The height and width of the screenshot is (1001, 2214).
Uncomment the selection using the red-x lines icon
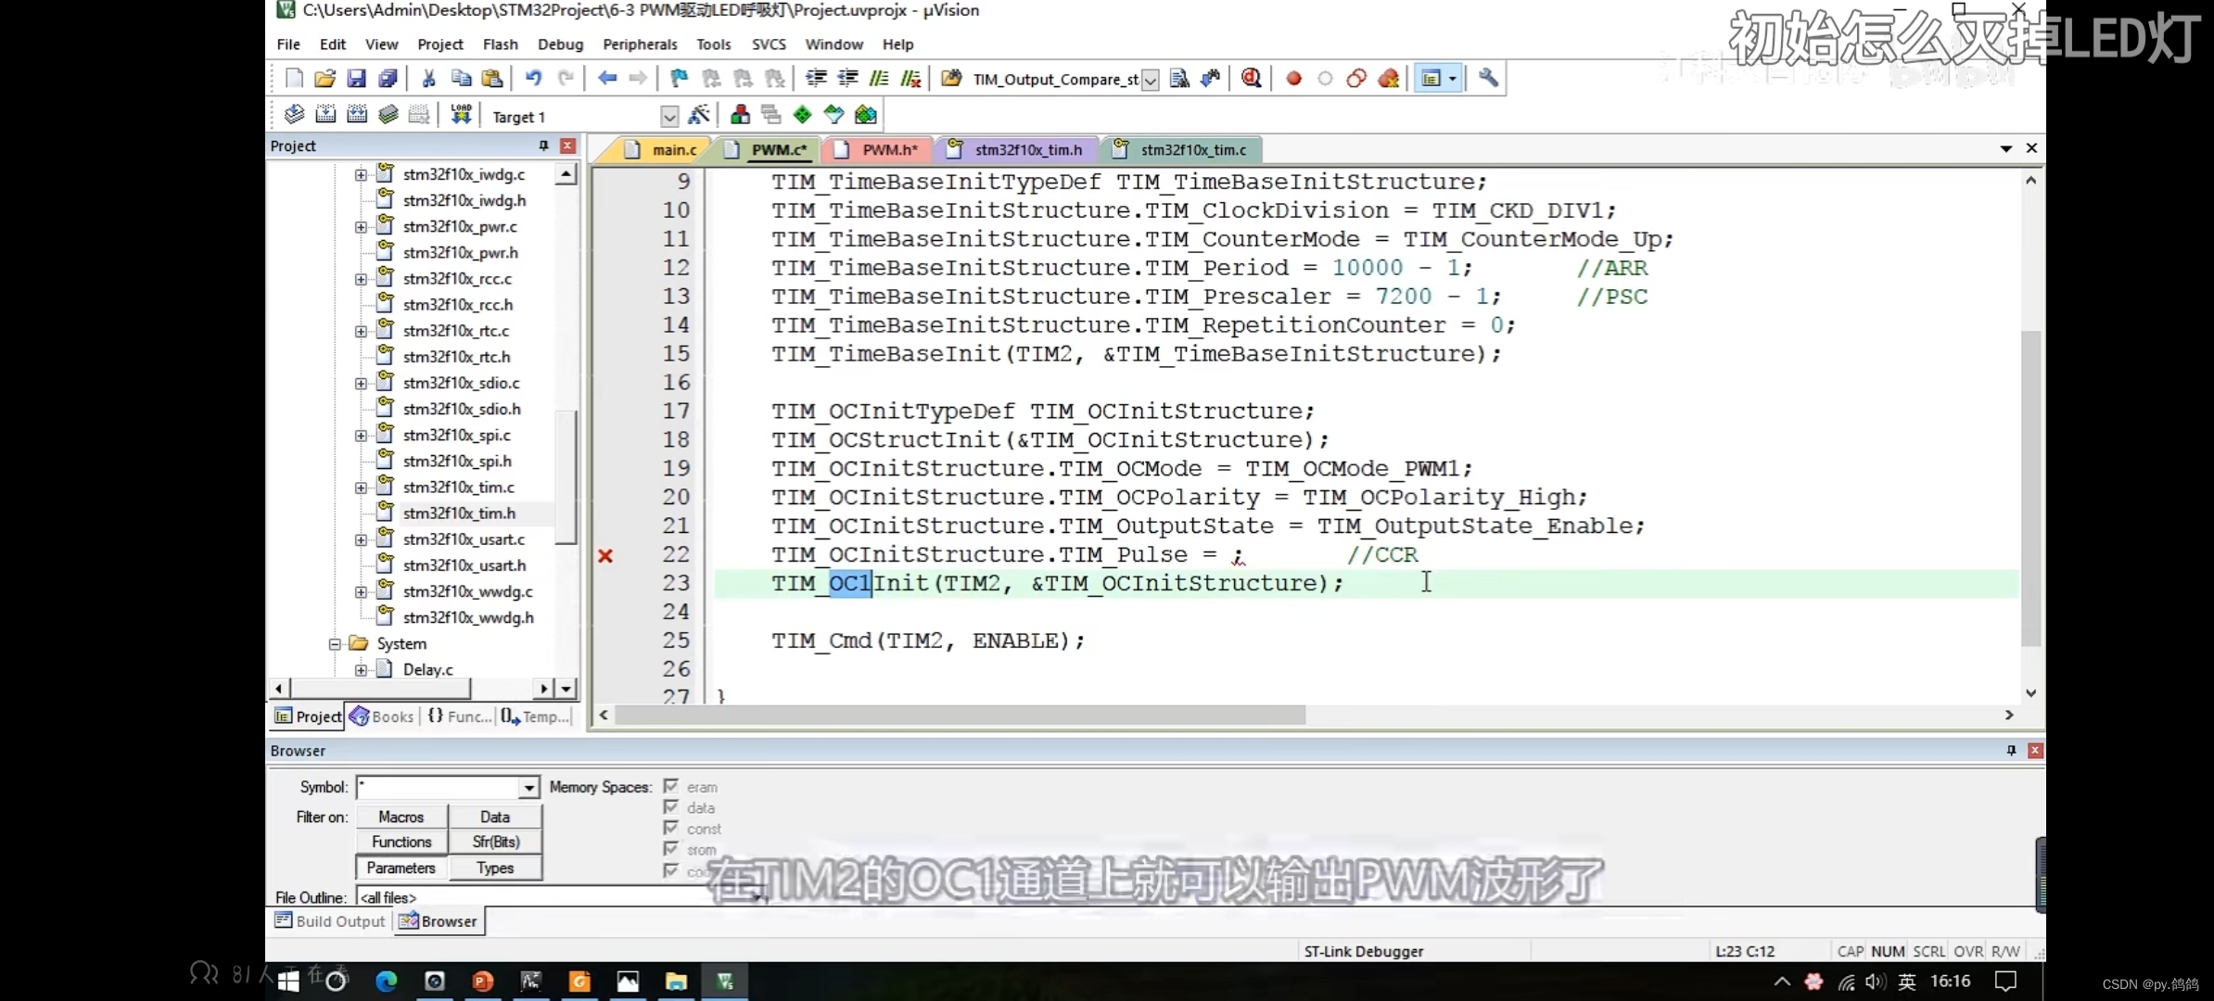(910, 79)
